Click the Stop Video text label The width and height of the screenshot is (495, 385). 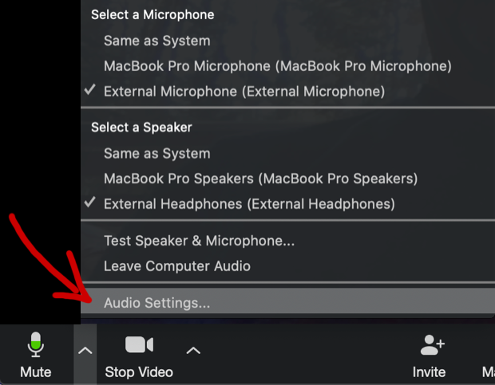click(x=139, y=372)
